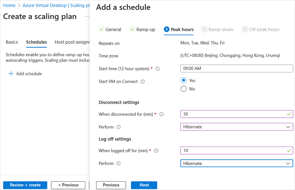Expand the Disconnect settings Perform dropdown
Screen dimensions: 295x190
[x=288, y=127]
